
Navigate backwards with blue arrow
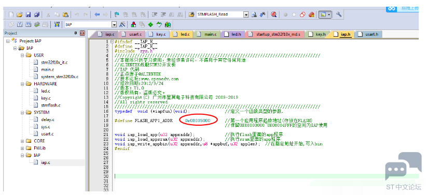[x=97, y=14]
